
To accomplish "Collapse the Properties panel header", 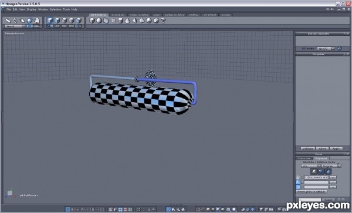I will pyautogui.click(x=344, y=55).
